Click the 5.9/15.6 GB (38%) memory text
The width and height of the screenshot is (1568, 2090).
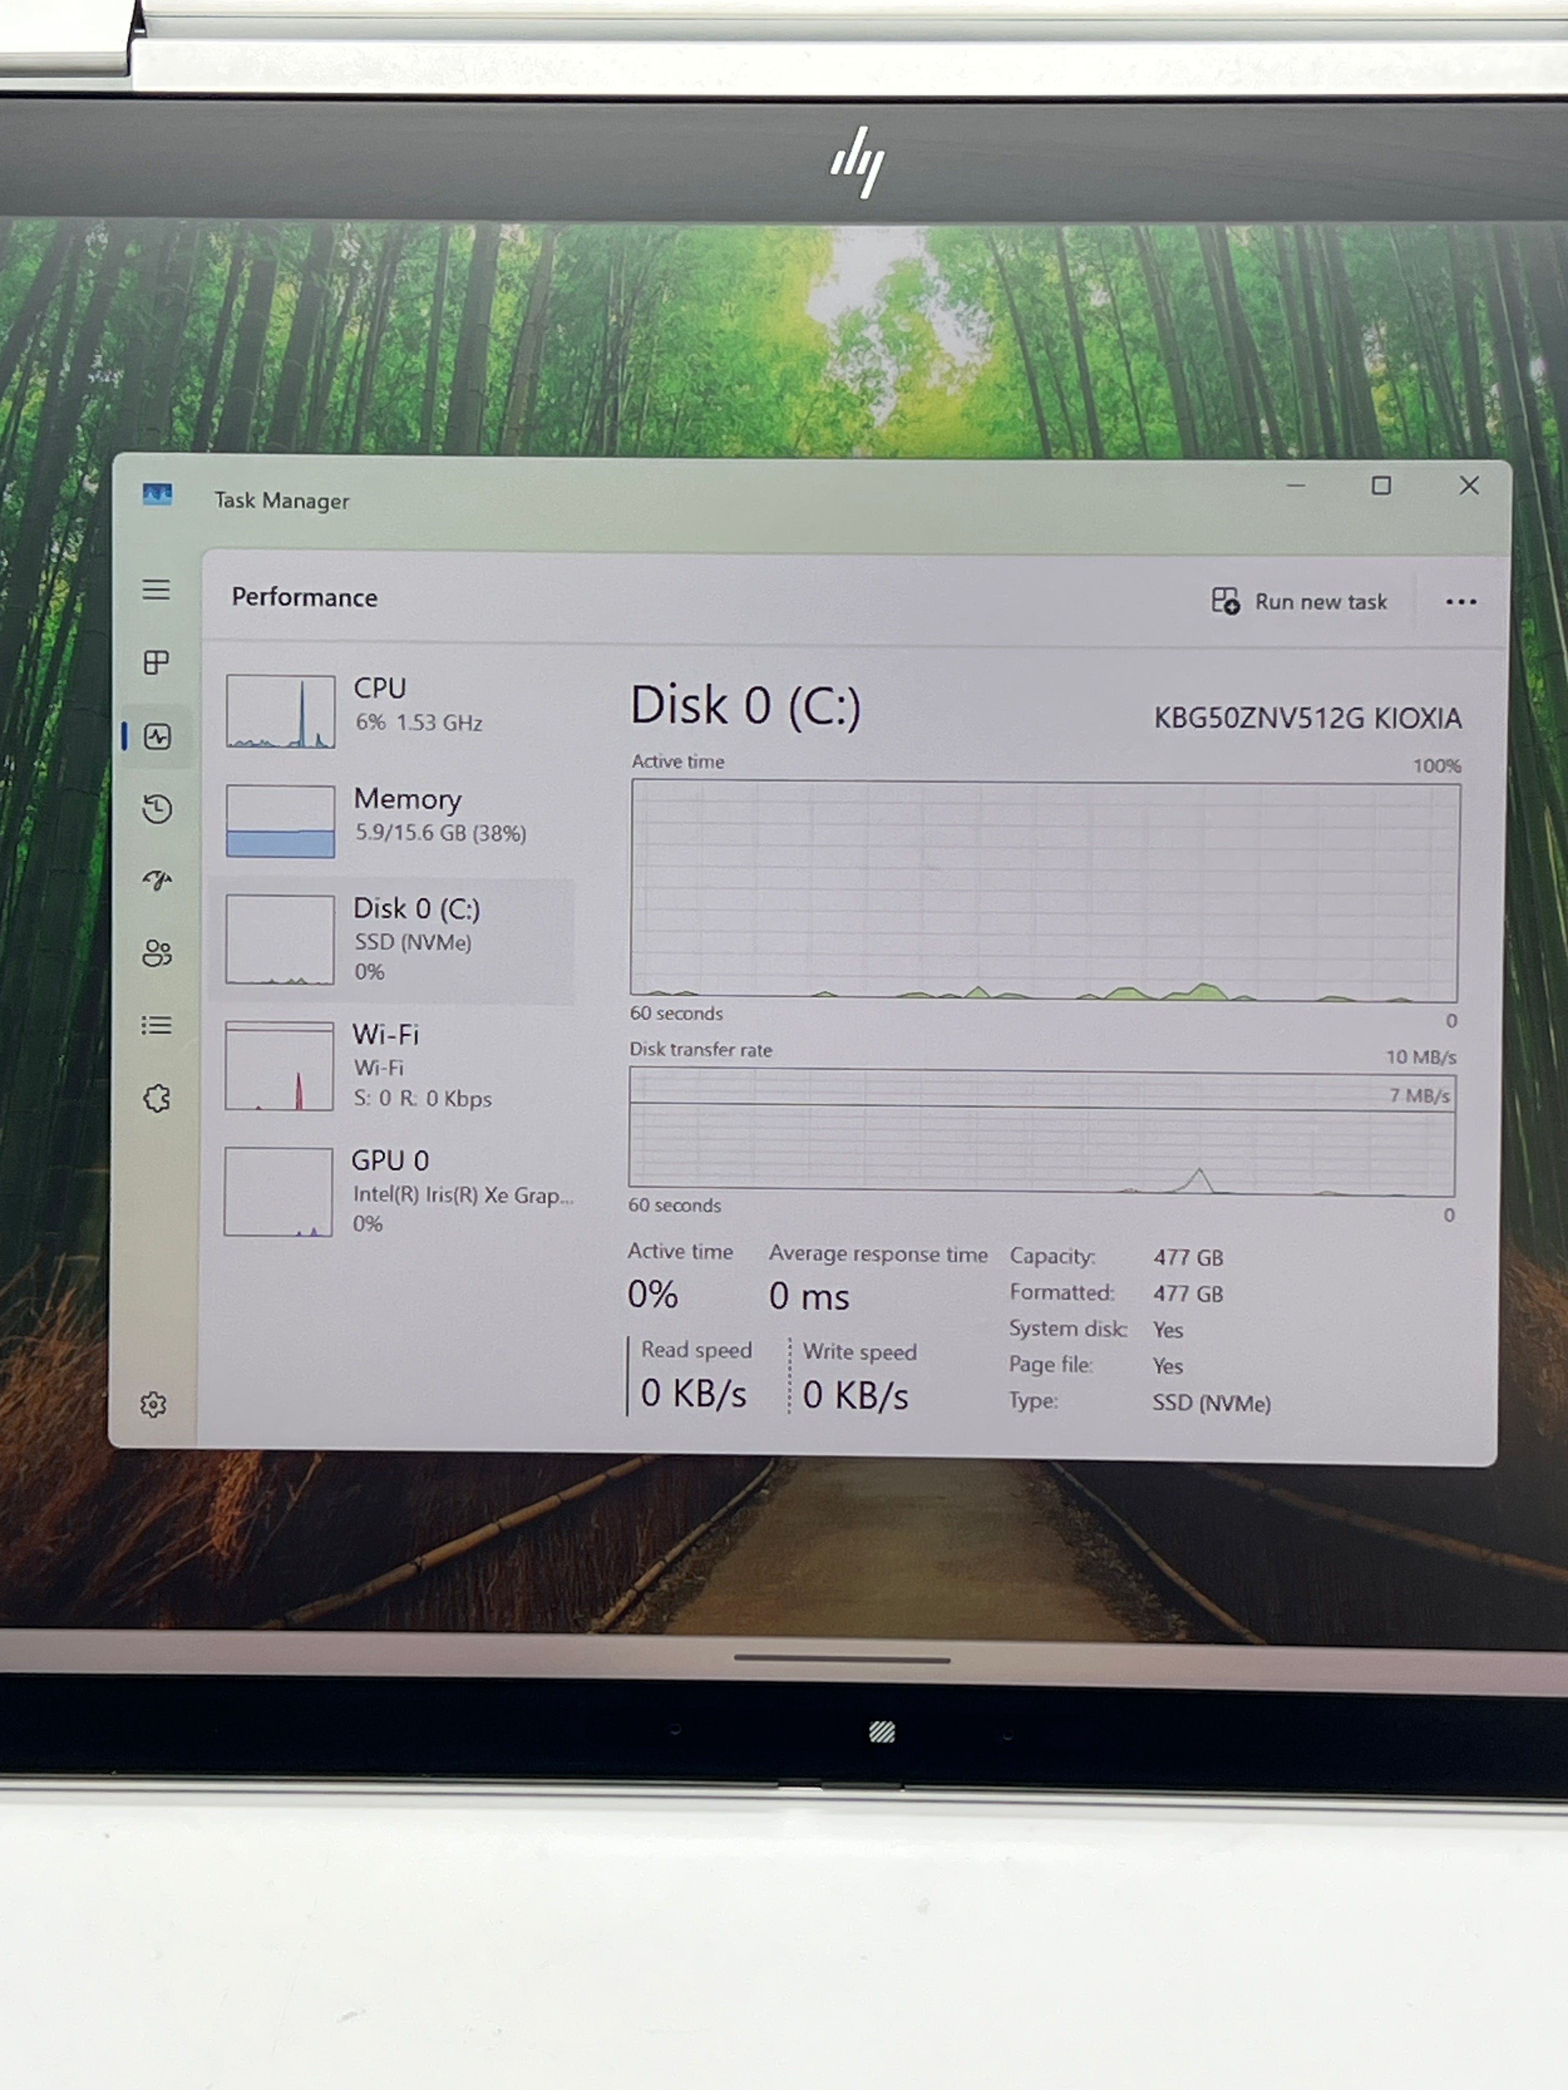pos(440,832)
